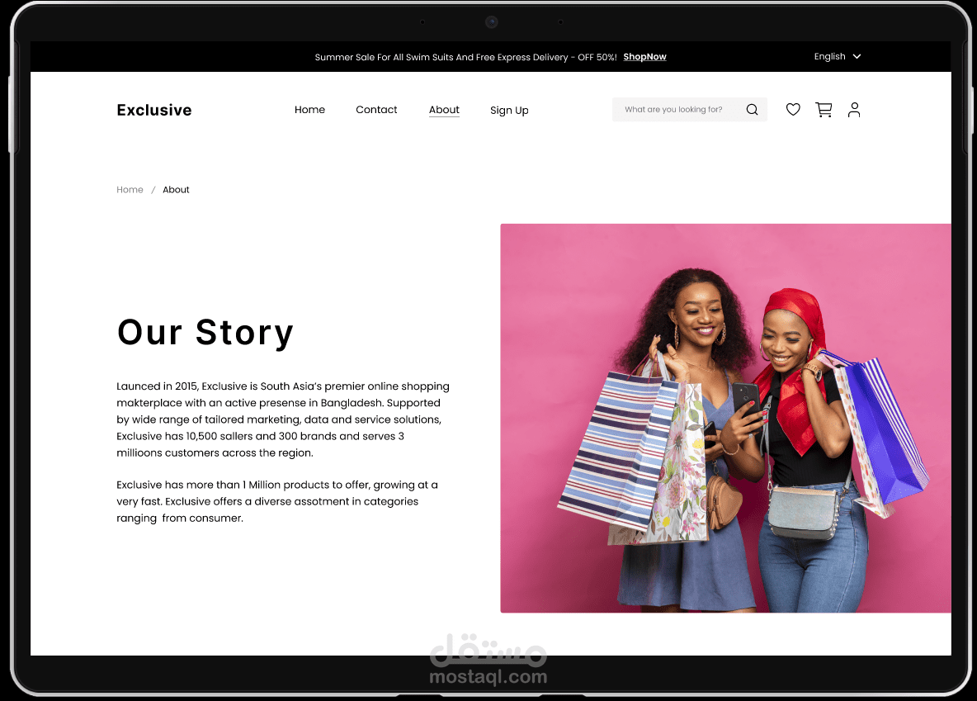Viewport: 977px width, 701px height.
Task: Open the wishlist heart icon
Action: pyautogui.click(x=792, y=110)
